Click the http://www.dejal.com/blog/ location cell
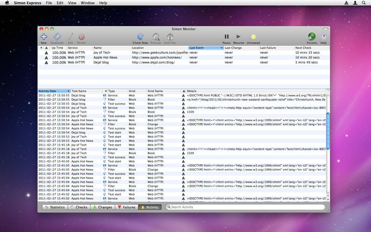The width and height of the screenshot is (371, 232). 154,63
